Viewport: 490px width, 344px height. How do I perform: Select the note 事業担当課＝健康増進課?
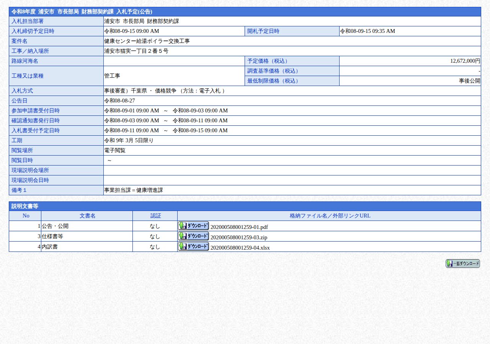pos(134,190)
